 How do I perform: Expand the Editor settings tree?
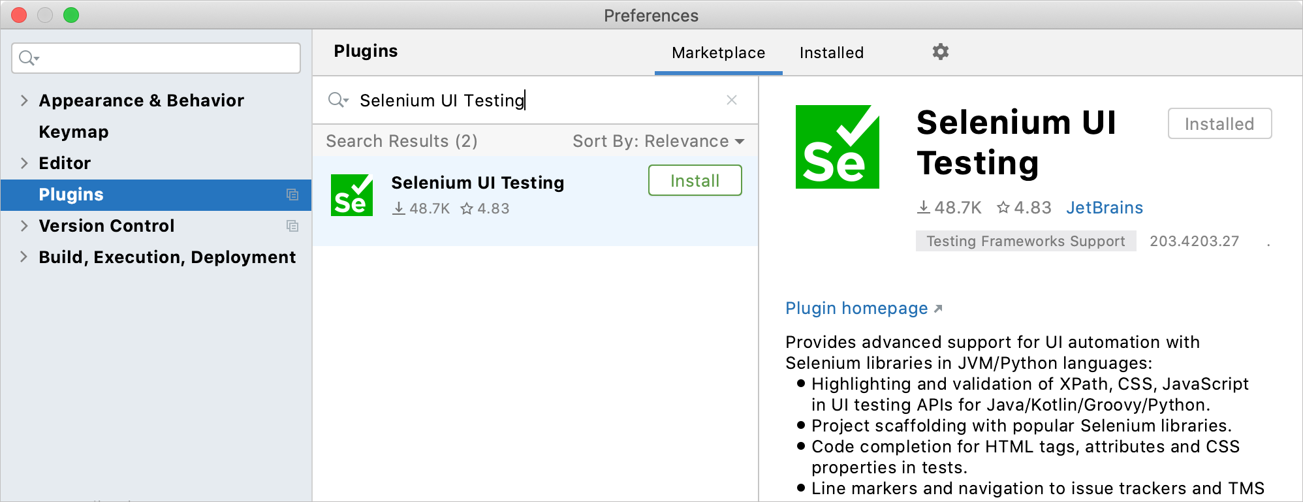24,163
